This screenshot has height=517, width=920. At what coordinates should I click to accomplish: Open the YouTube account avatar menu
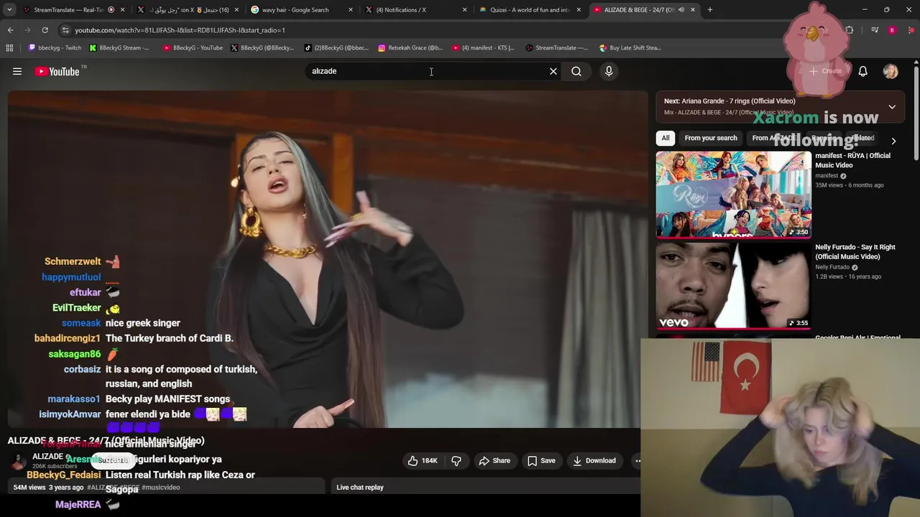[891, 71]
